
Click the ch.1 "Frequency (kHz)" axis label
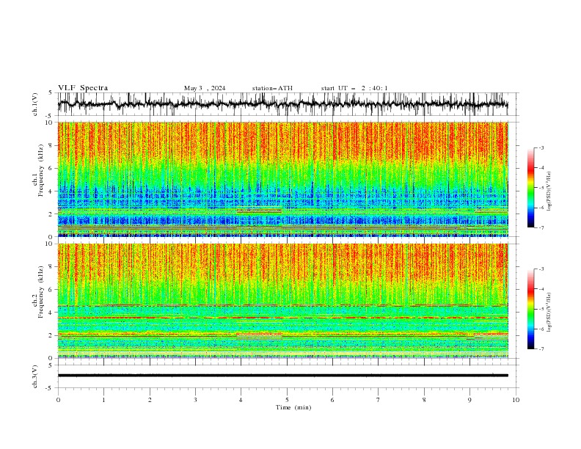click(41, 171)
